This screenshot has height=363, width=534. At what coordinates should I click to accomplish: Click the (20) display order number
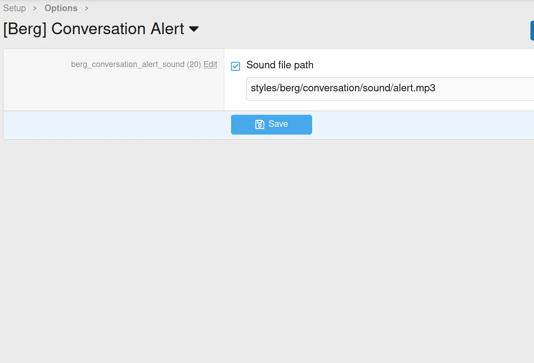tap(194, 64)
